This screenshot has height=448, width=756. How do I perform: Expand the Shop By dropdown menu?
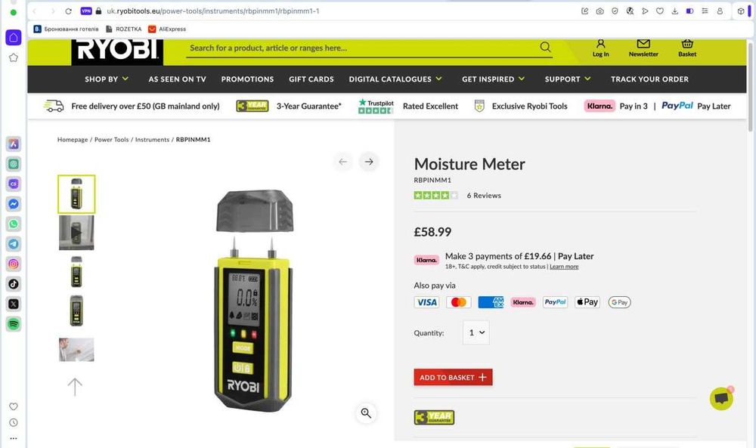point(107,79)
